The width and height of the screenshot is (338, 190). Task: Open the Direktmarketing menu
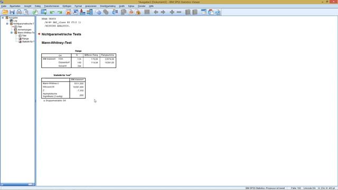[x=108, y=6]
